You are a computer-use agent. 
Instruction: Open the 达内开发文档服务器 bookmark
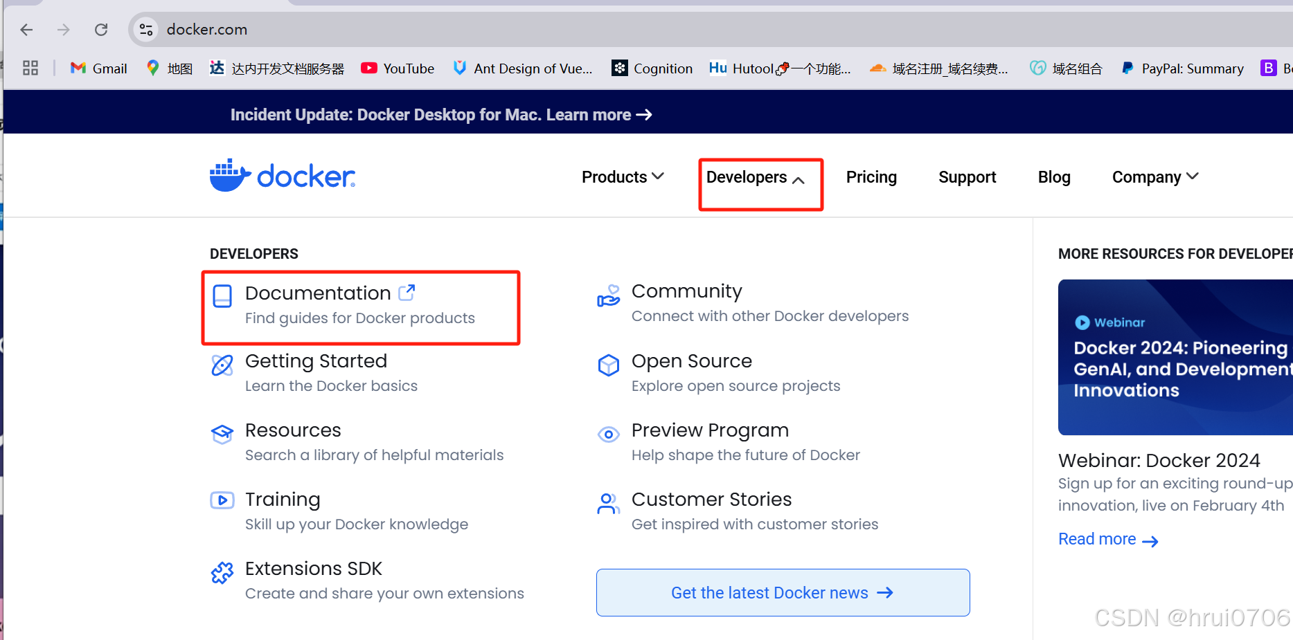[277, 68]
